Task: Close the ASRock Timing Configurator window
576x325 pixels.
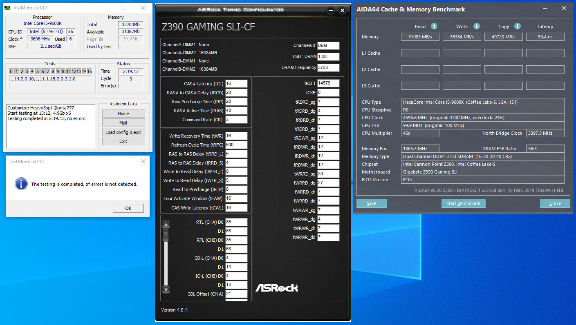Action: (x=343, y=11)
